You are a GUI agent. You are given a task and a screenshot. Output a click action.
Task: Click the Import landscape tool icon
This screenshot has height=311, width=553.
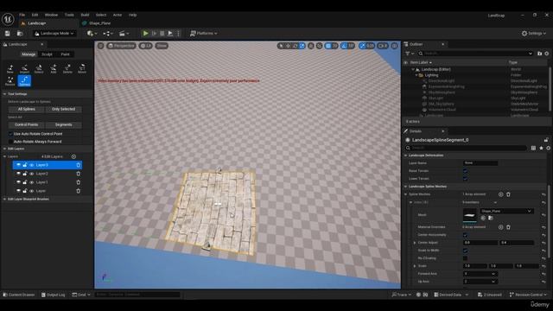tap(24, 68)
